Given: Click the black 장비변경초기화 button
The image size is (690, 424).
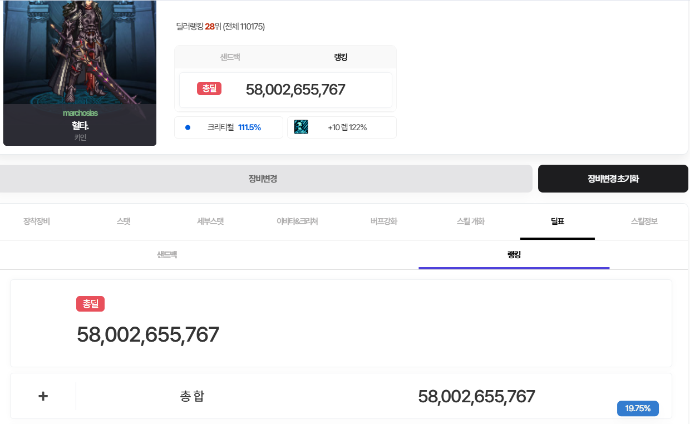Looking at the screenshot, I should [x=613, y=179].
